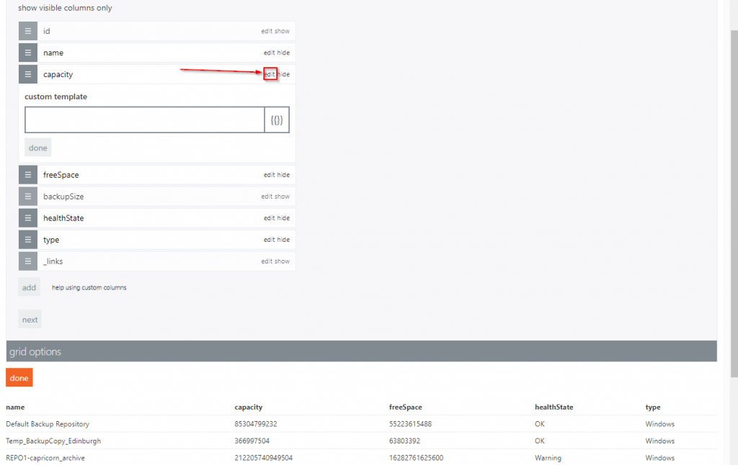This screenshot has width=738, height=465.
Task: Grab the drag handle for id column
Action: tap(28, 31)
